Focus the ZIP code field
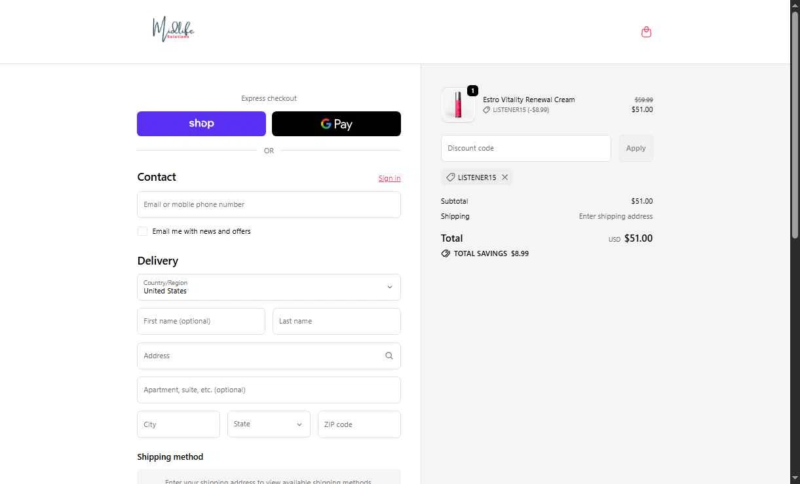The width and height of the screenshot is (800, 484). [359, 424]
